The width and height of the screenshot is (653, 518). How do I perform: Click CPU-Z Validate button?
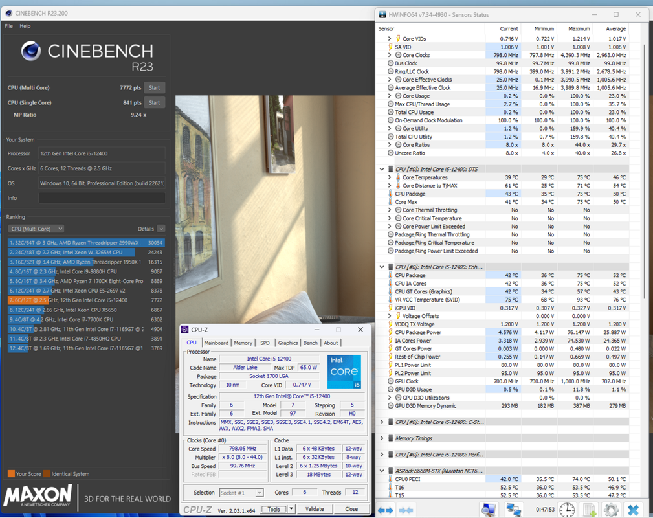[x=315, y=509]
